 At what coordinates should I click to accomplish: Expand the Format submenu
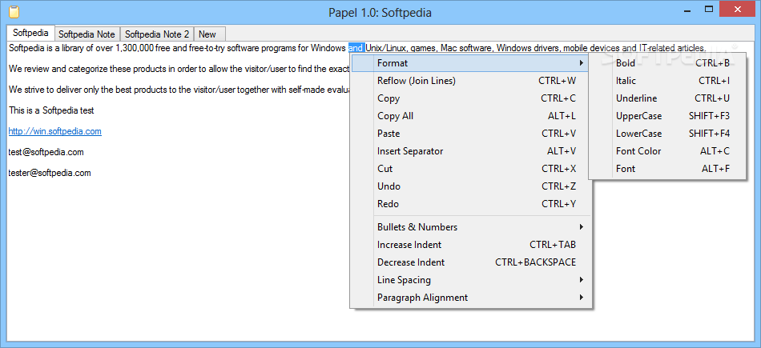pyautogui.click(x=469, y=63)
